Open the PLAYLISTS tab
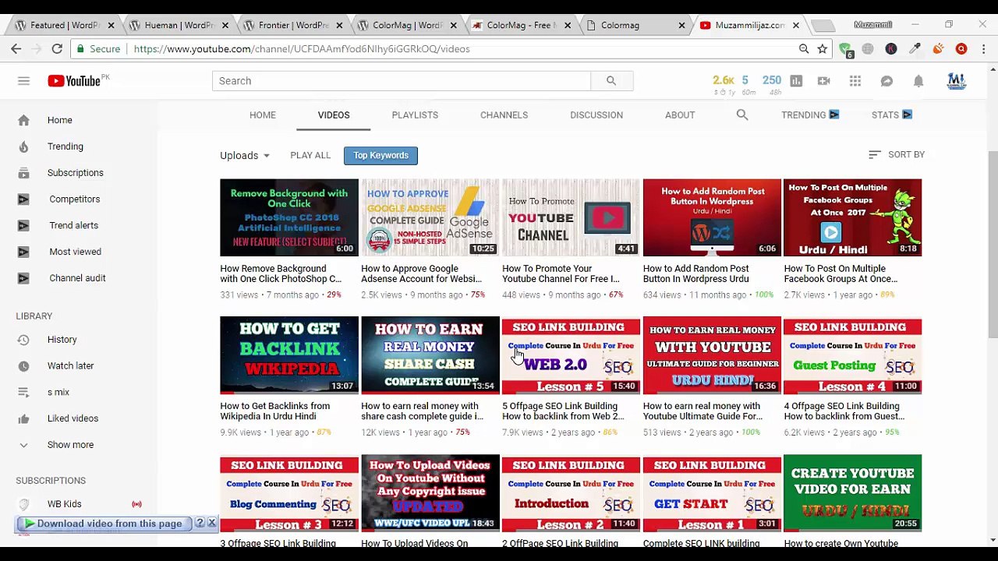 click(x=415, y=115)
